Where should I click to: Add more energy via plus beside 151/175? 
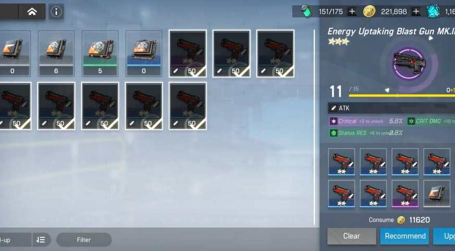(x=352, y=11)
